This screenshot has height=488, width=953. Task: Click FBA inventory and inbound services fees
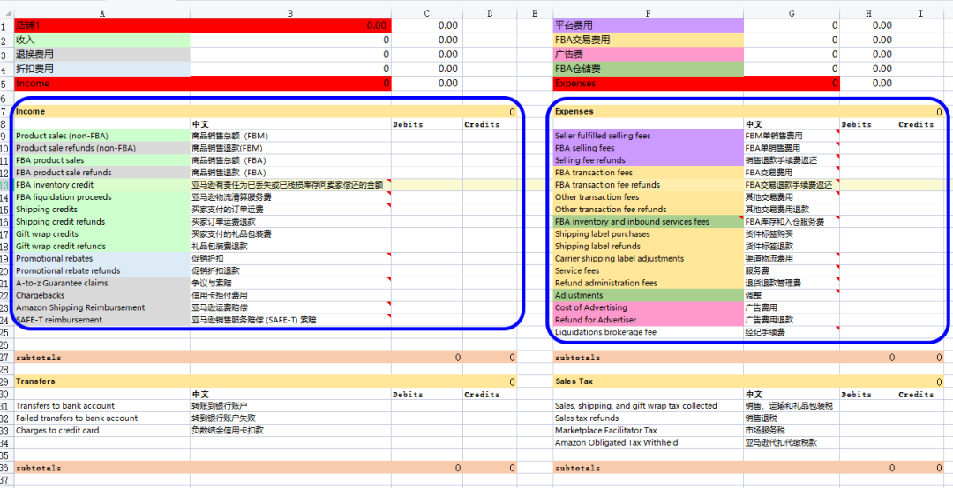[648, 222]
